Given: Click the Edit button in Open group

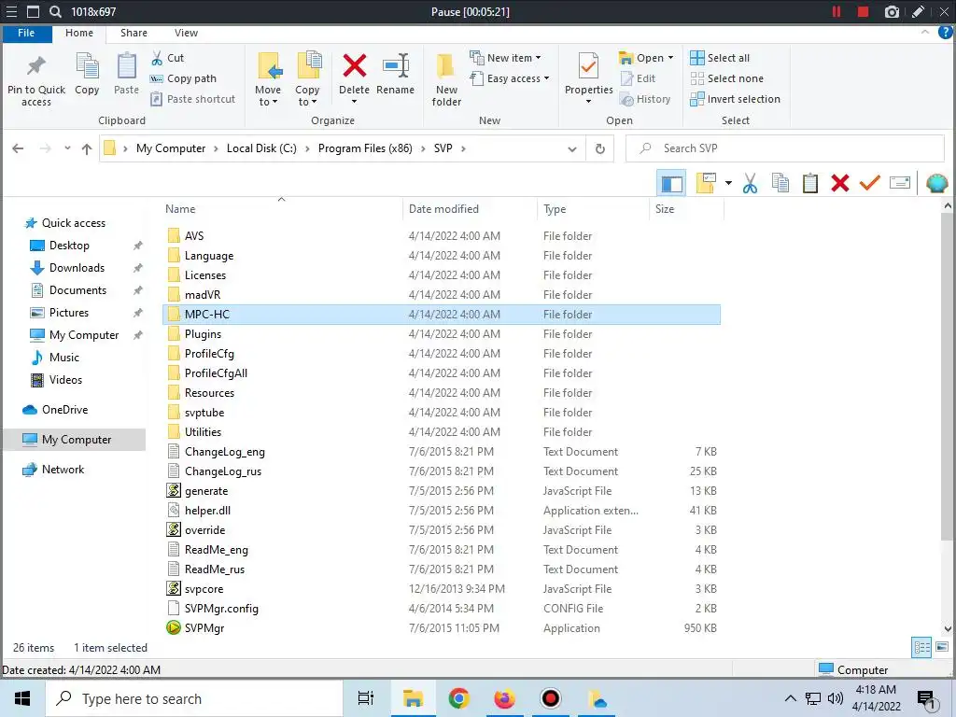Looking at the screenshot, I should click(639, 78).
